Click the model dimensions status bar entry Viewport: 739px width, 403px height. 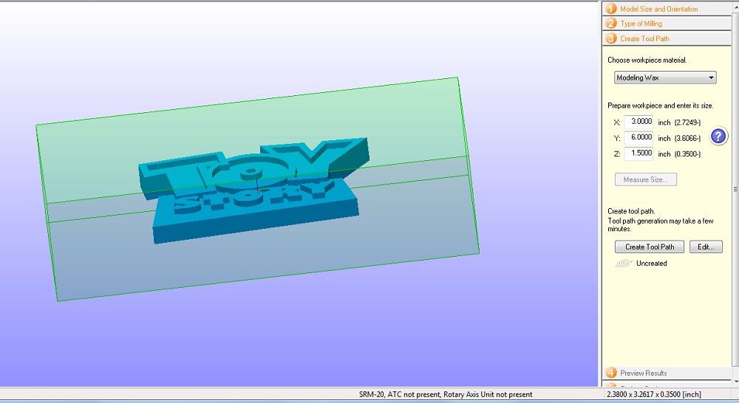point(654,395)
